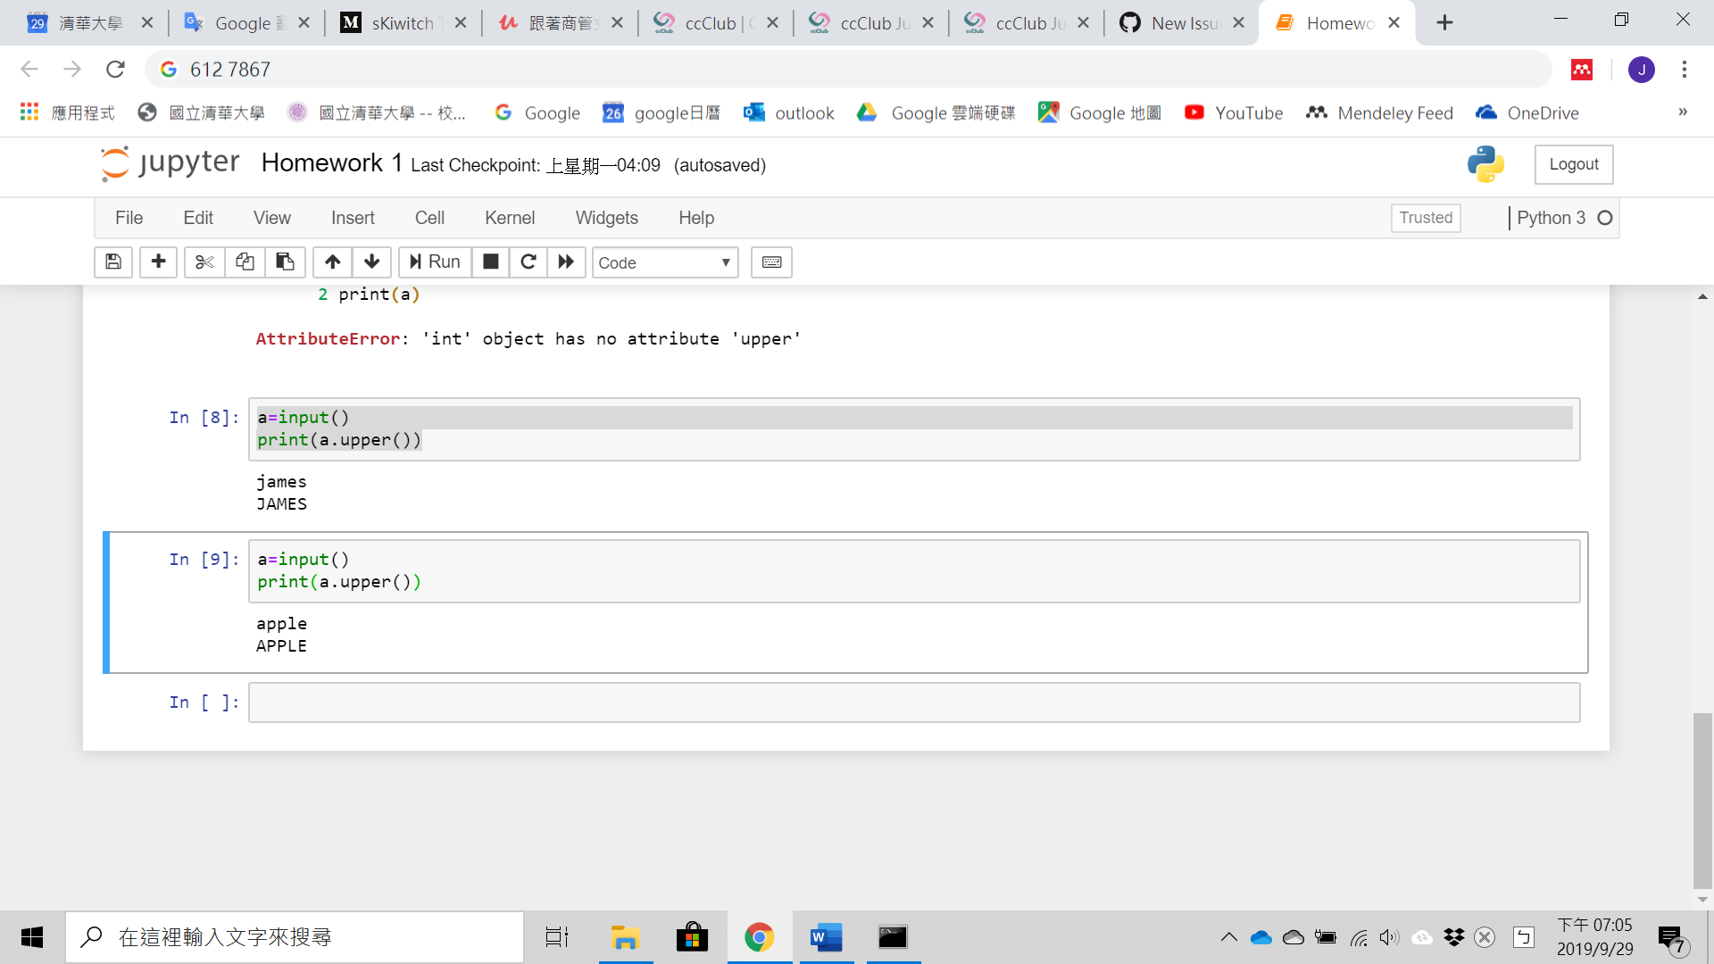Insert a new cell below with the plus icon
This screenshot has width=1714, height=964.
(158, 262)
